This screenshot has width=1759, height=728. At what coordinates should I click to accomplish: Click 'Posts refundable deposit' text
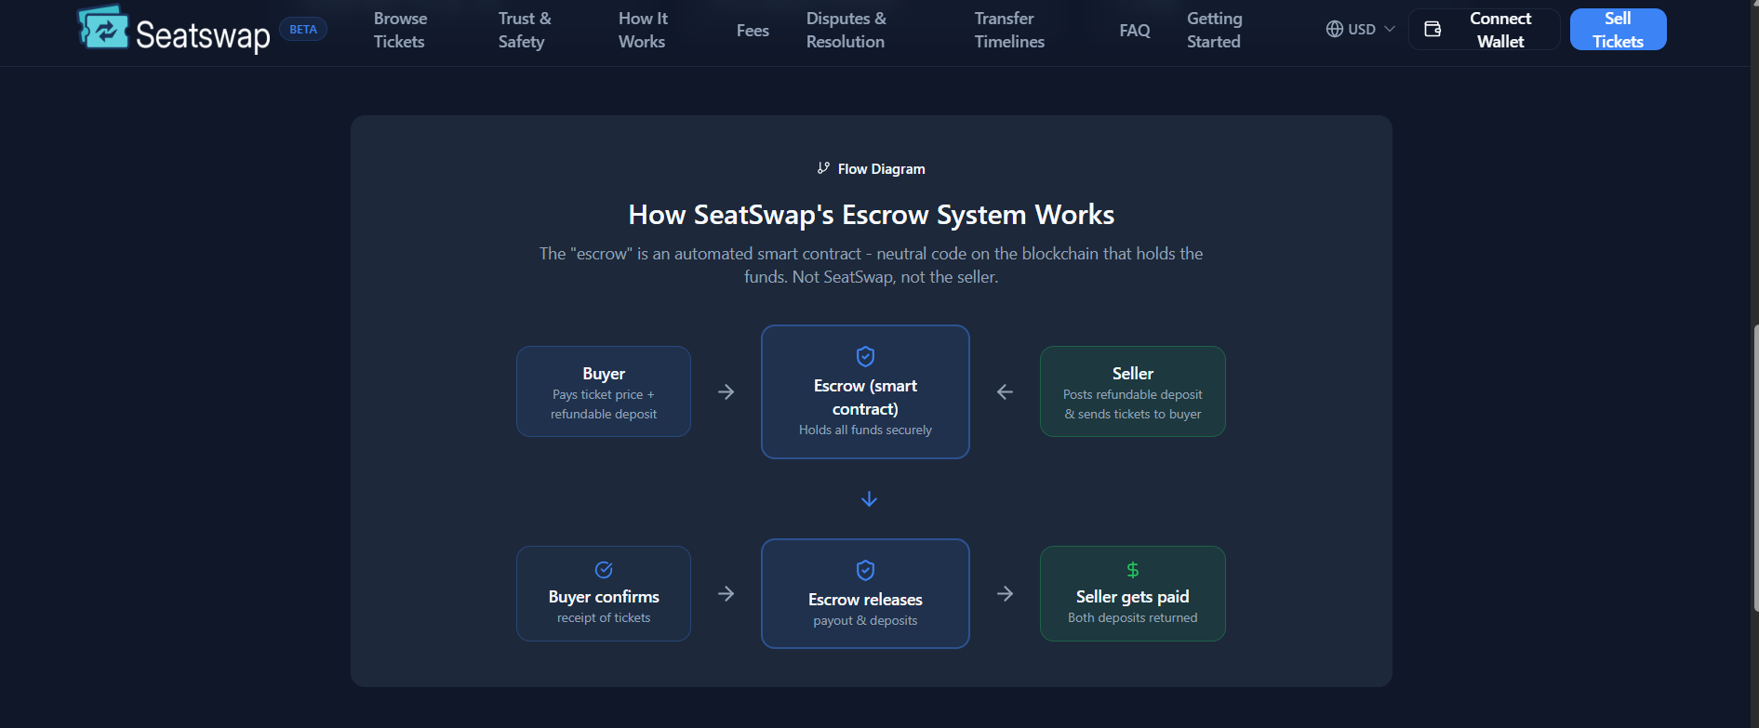coord(1132,395)
